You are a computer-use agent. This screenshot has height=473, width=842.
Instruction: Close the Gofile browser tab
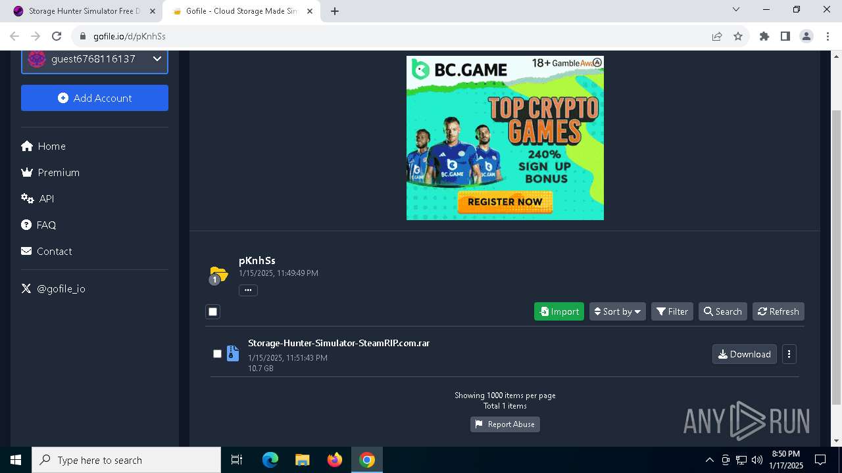310,11
